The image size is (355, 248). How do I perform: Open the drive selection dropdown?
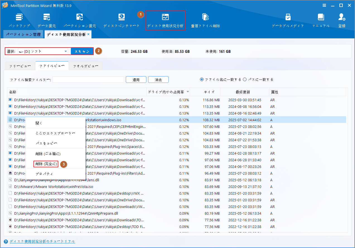(x=66, y=51)
